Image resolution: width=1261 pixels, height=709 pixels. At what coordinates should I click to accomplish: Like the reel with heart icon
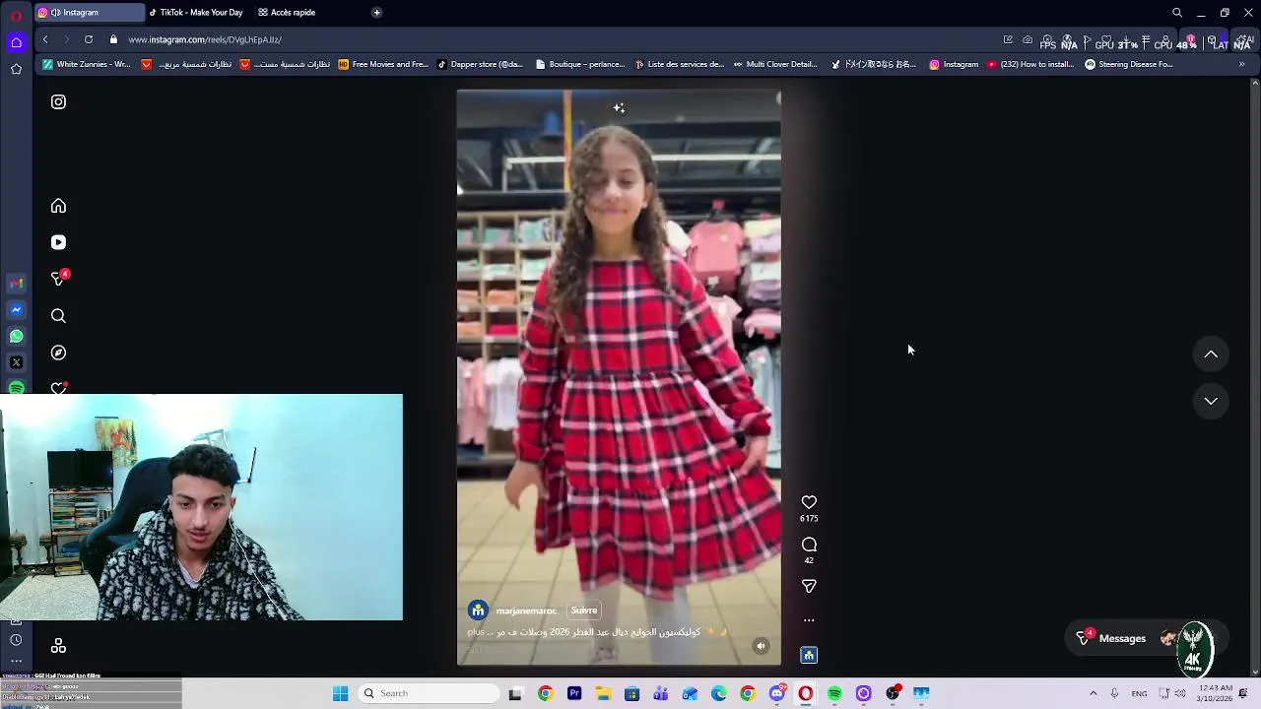coord(809,502)
